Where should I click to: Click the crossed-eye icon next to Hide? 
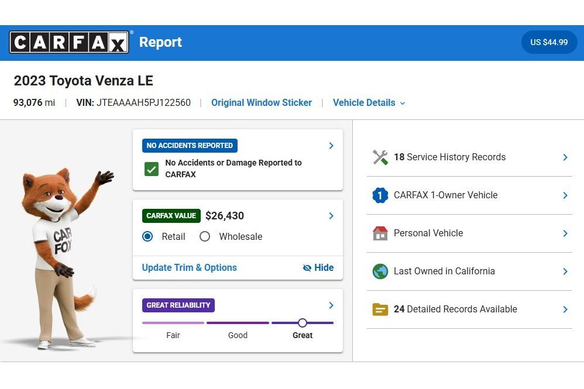coord(307,268)
